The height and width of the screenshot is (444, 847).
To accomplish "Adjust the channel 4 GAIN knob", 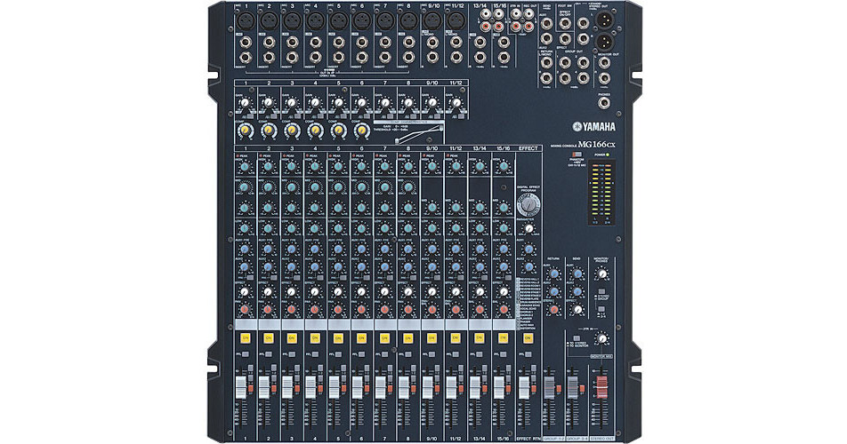I will click(x=314, y=102).
